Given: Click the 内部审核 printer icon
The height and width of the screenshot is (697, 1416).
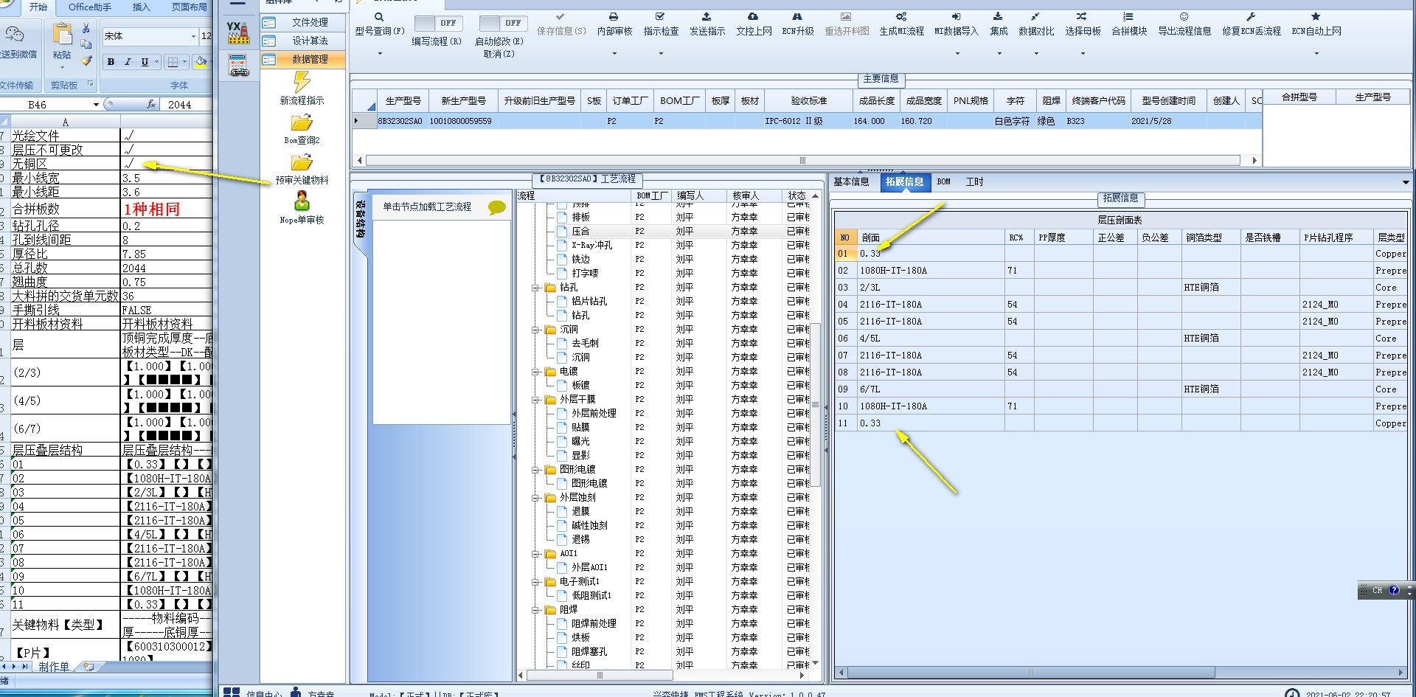Looking at the screenshot, I should [x=614, y=17].
